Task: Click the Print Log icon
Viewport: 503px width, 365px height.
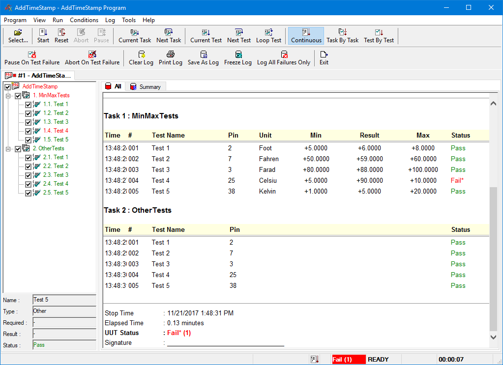Action: [170, 58]
